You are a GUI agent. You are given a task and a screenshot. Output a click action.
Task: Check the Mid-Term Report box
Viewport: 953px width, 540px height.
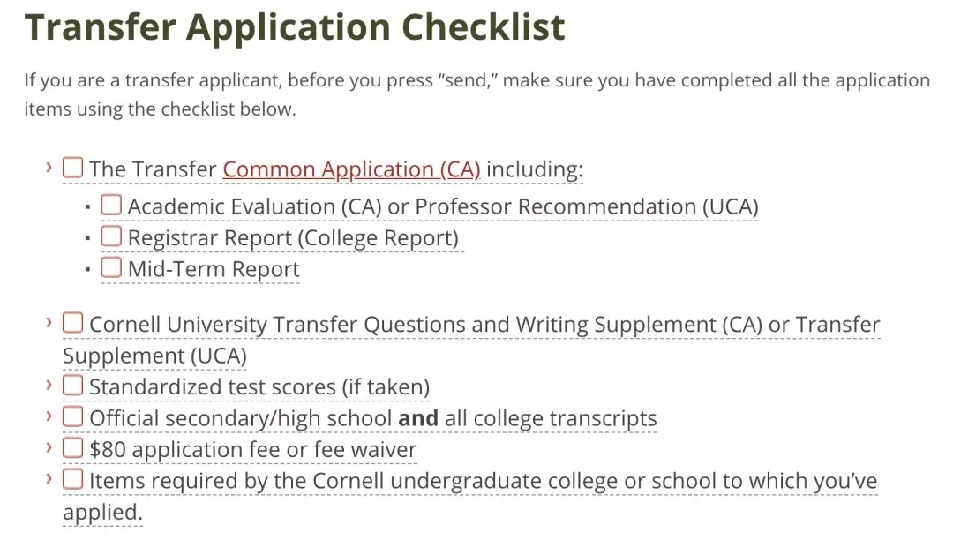click(111, 267)
